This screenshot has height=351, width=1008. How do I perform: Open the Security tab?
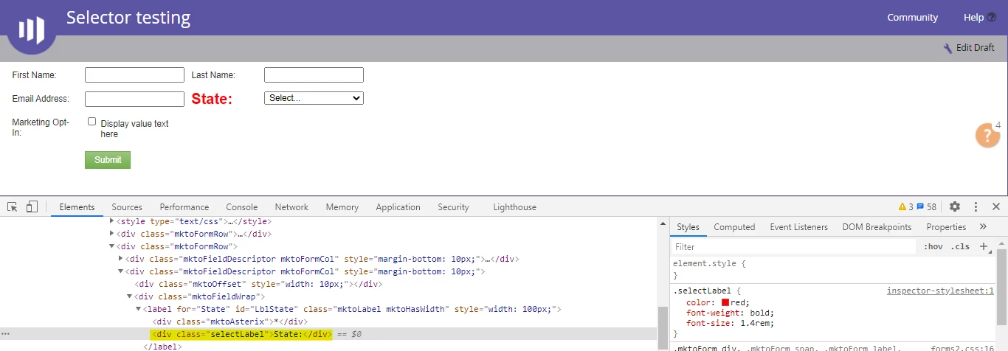tap(453, 207)
